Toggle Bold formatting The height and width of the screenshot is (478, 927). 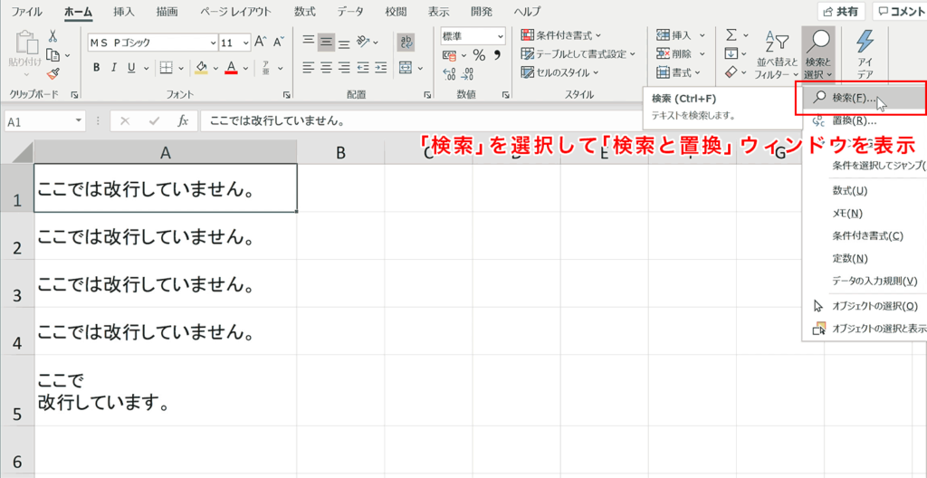click(96, 67)
